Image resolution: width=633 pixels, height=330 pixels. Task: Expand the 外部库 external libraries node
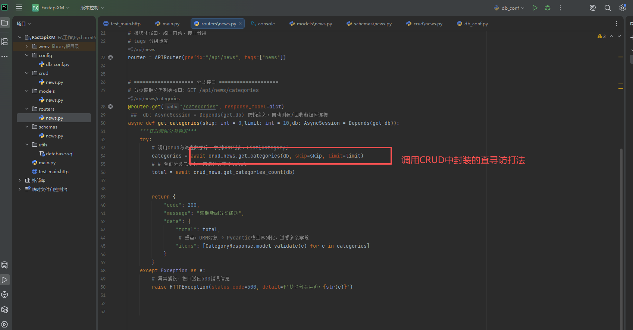click(x=20, y=180)
